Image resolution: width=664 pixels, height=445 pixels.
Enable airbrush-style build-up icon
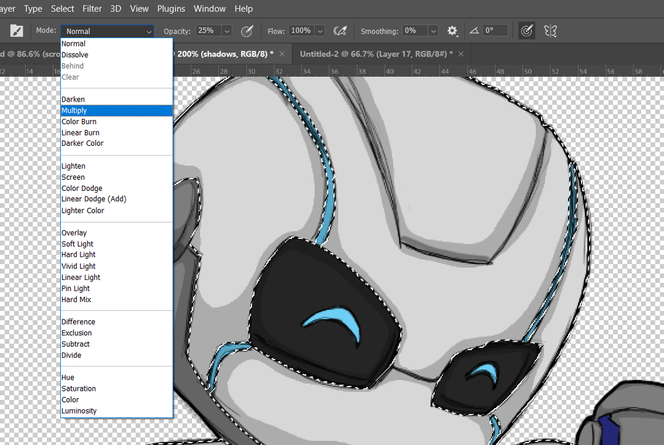(339, 31)
